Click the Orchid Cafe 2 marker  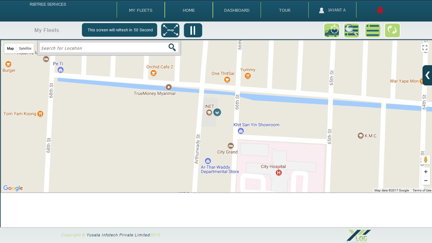tap(153, 73)
